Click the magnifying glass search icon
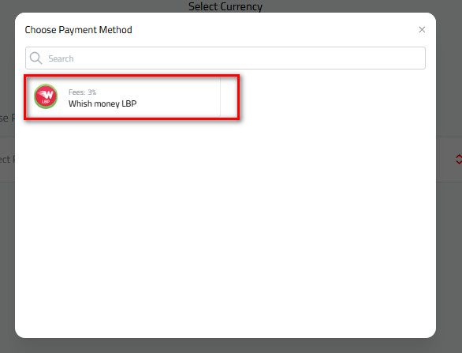The image size is (462, 353). [36, 58]
